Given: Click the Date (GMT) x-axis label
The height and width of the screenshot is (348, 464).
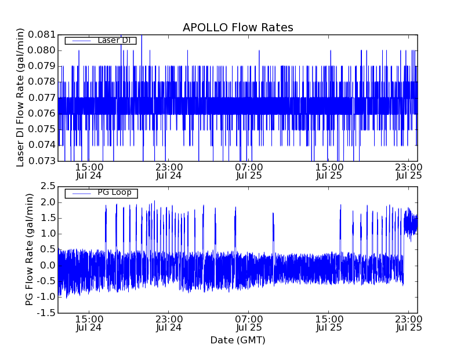Looking at the screenshot, I should coord(238,340).
